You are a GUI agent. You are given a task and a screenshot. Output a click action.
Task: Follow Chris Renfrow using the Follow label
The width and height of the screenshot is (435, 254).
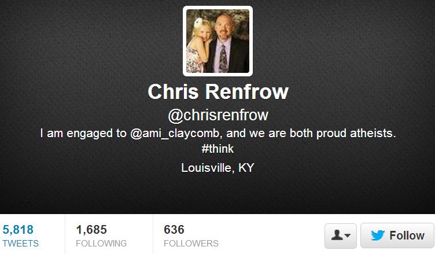click(407, 235)
